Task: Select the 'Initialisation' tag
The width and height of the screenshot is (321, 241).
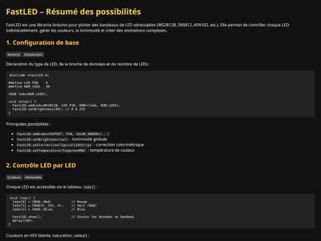Action: 33,55
